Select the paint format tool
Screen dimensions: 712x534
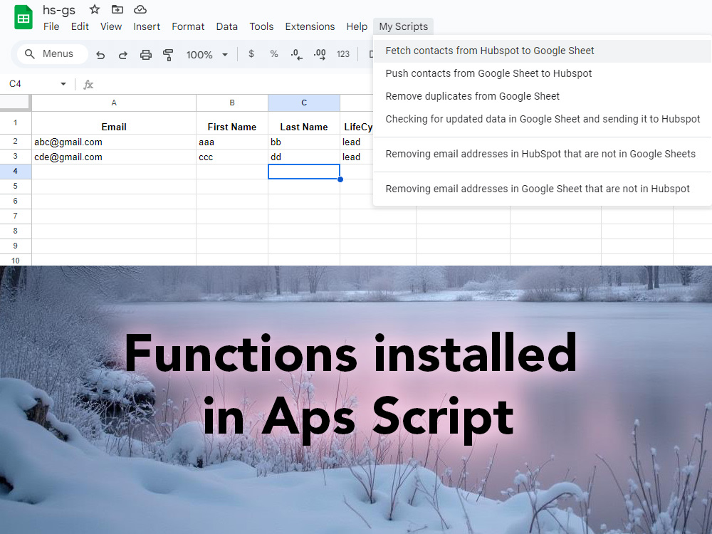point(168,55)
